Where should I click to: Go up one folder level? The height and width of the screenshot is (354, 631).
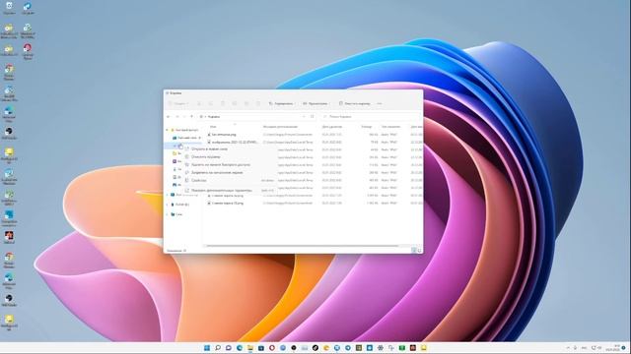tap(191, 116)
